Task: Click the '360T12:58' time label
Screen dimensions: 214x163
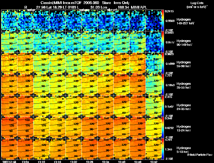Action: tap(9, 162)
